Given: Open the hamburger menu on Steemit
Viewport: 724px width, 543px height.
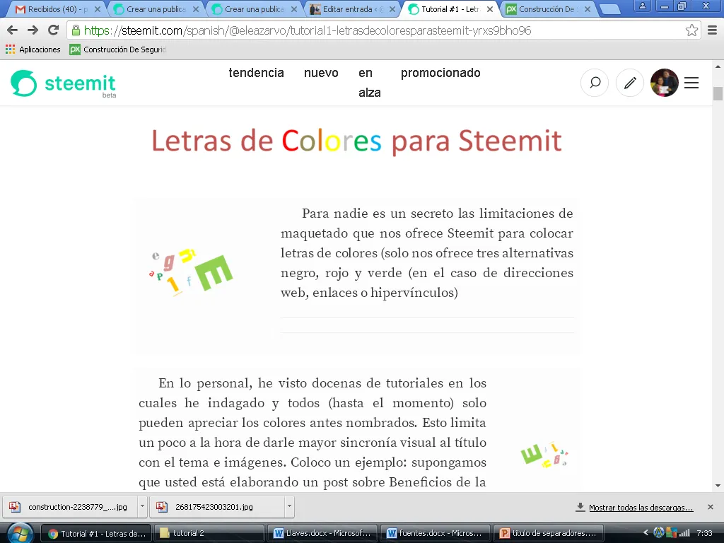Looking at the screenshot, I should (x=691, y=83).
